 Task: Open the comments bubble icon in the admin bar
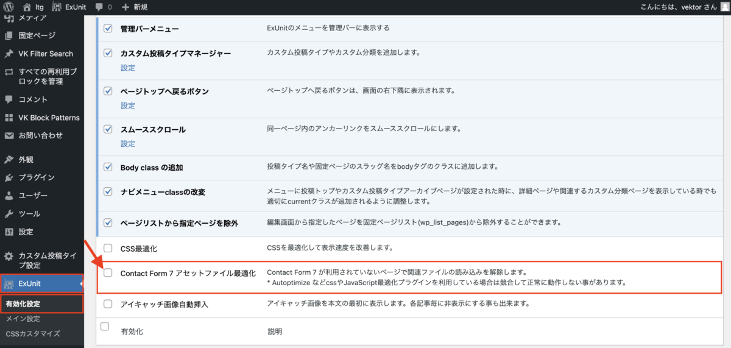point(99,8)
